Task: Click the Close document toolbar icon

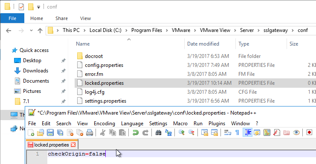Action: tap(70, 132)
